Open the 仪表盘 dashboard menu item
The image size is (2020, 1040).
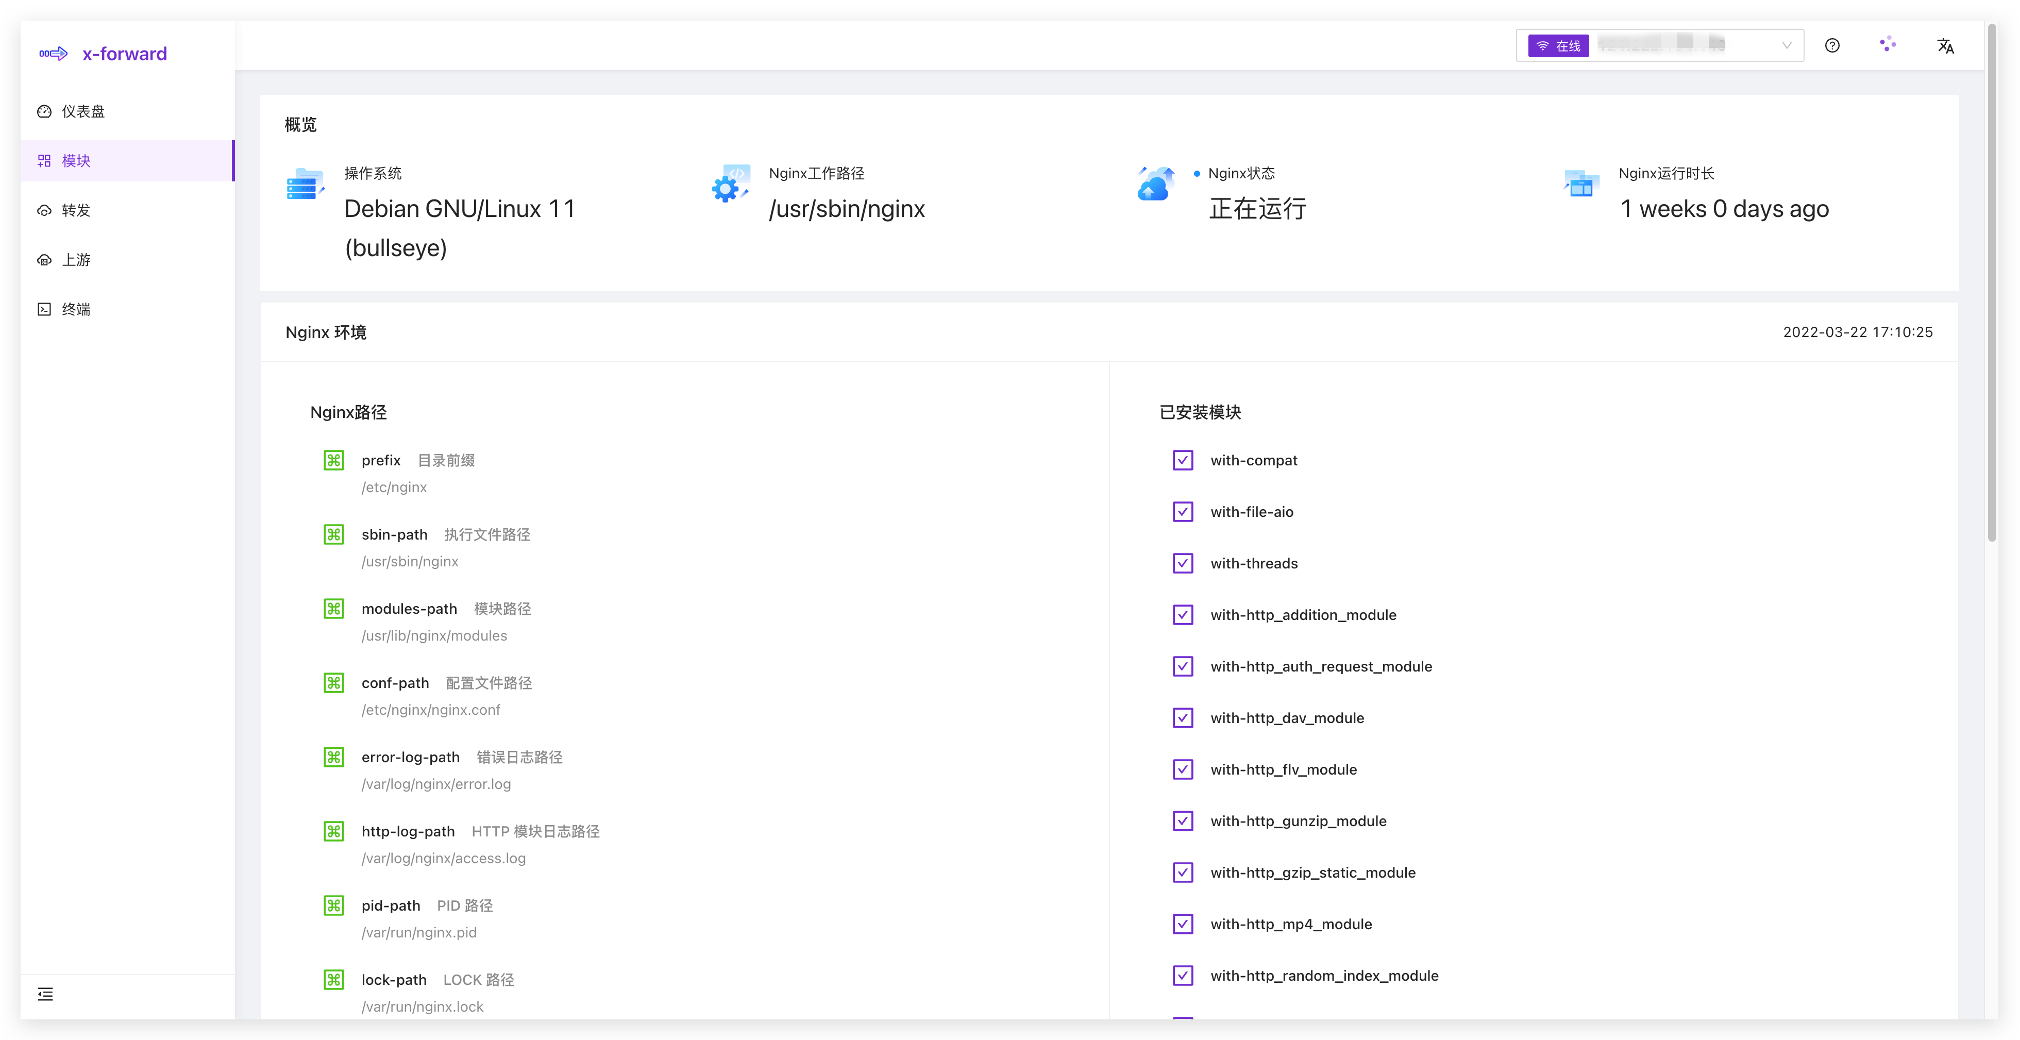[83, 111]
